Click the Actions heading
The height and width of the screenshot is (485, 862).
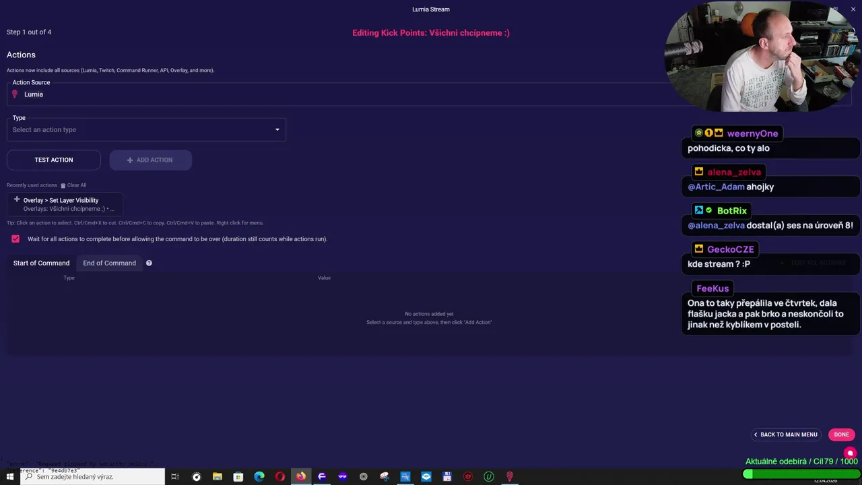pos(21,55)
